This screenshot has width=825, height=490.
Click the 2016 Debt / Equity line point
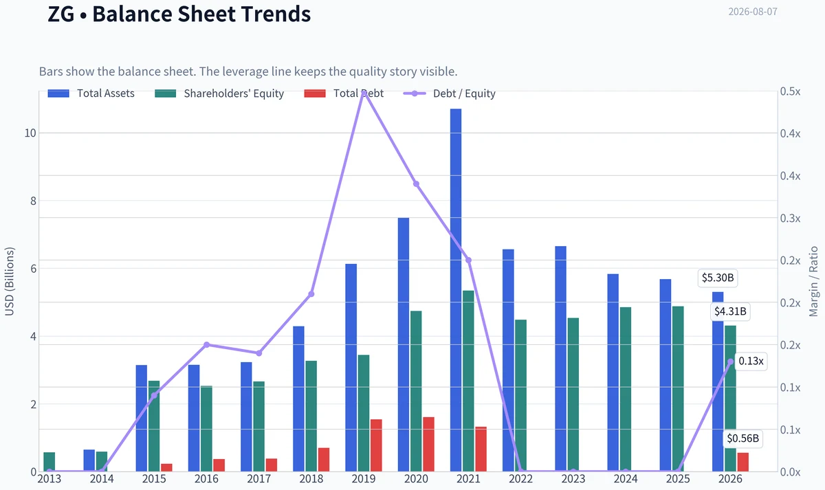[x=206, y=344]
